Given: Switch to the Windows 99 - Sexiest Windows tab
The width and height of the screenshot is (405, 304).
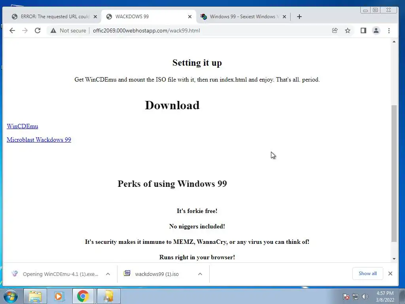Looking at the screenshot, I should 243,17.
